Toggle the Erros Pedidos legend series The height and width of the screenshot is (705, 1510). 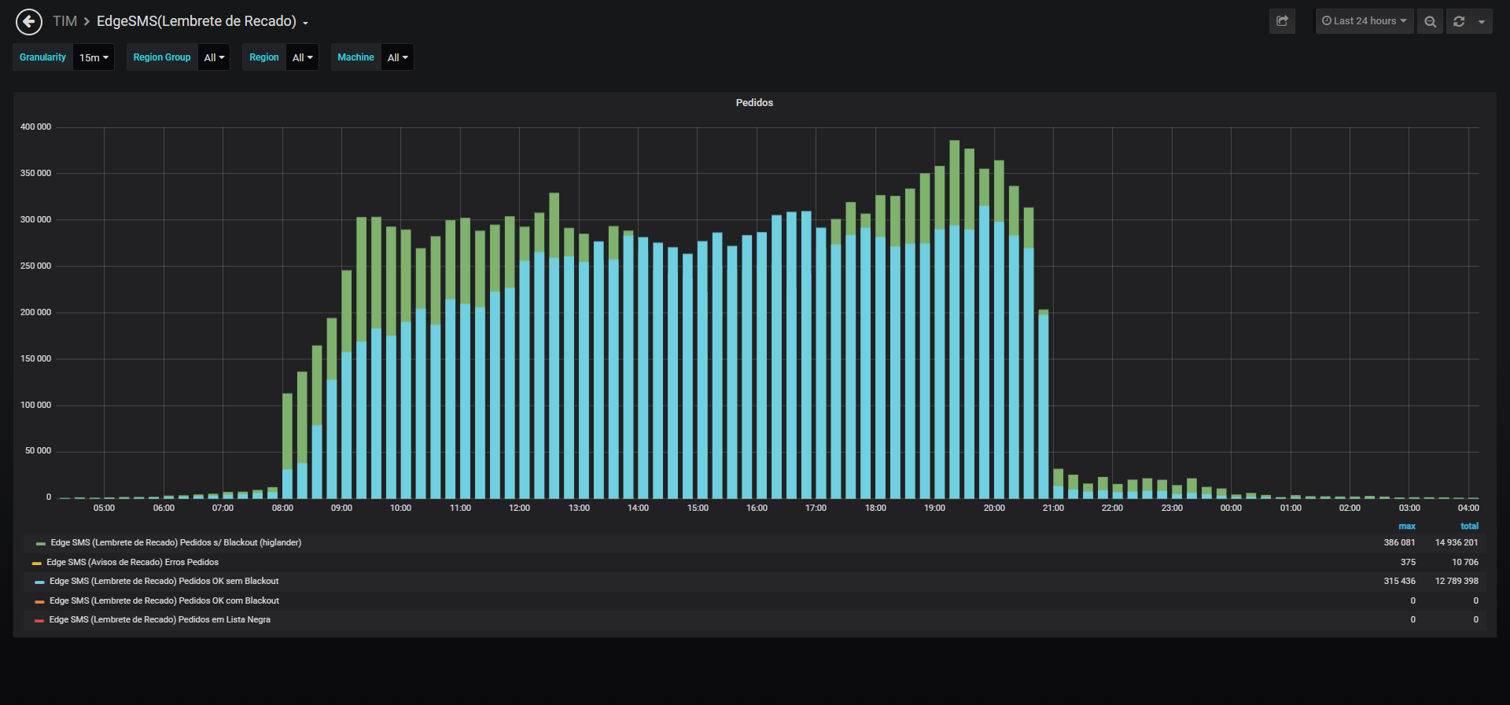point(132,563)
